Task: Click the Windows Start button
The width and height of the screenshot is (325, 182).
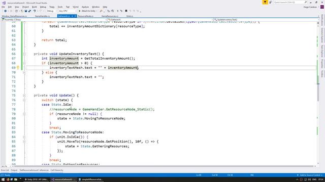Action: point(3,179)
